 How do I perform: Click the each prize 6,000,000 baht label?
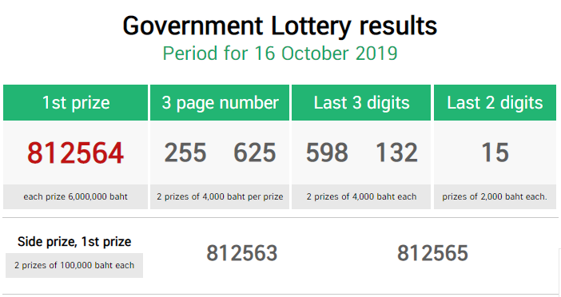[75, 196]
